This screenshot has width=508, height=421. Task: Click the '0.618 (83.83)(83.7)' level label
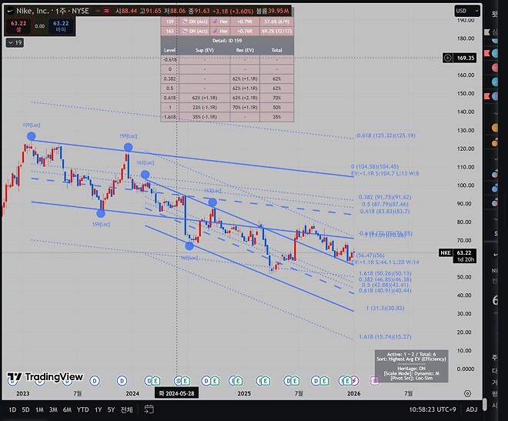point(385,212)
